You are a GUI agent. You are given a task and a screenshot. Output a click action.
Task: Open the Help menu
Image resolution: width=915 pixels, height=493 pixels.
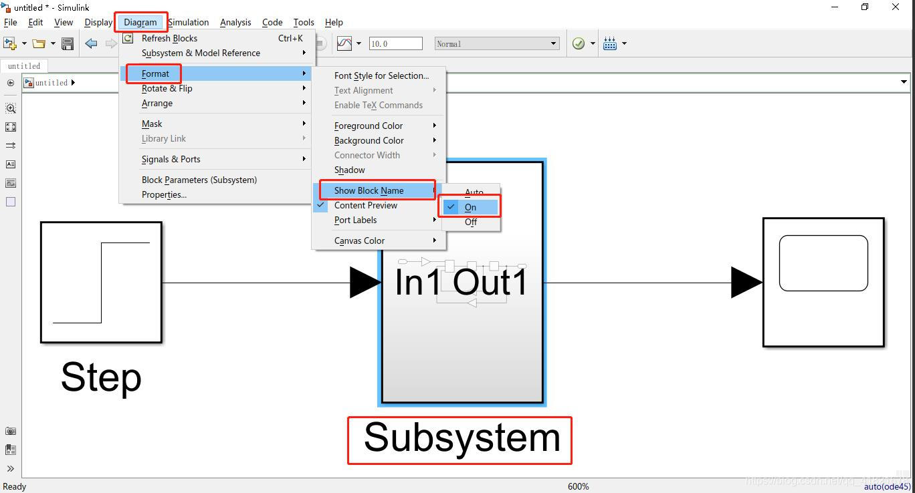pyautogui.click(x=334, y=22)
